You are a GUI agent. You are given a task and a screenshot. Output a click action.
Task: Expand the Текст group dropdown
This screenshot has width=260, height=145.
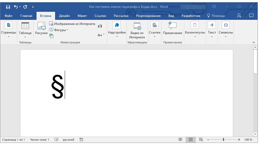(212, 30)
